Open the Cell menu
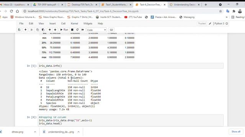 tap(63, 24)
